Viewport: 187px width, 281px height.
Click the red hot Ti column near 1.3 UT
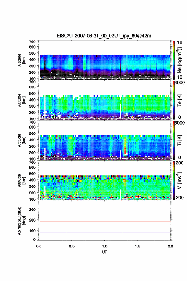pos(125,146)
